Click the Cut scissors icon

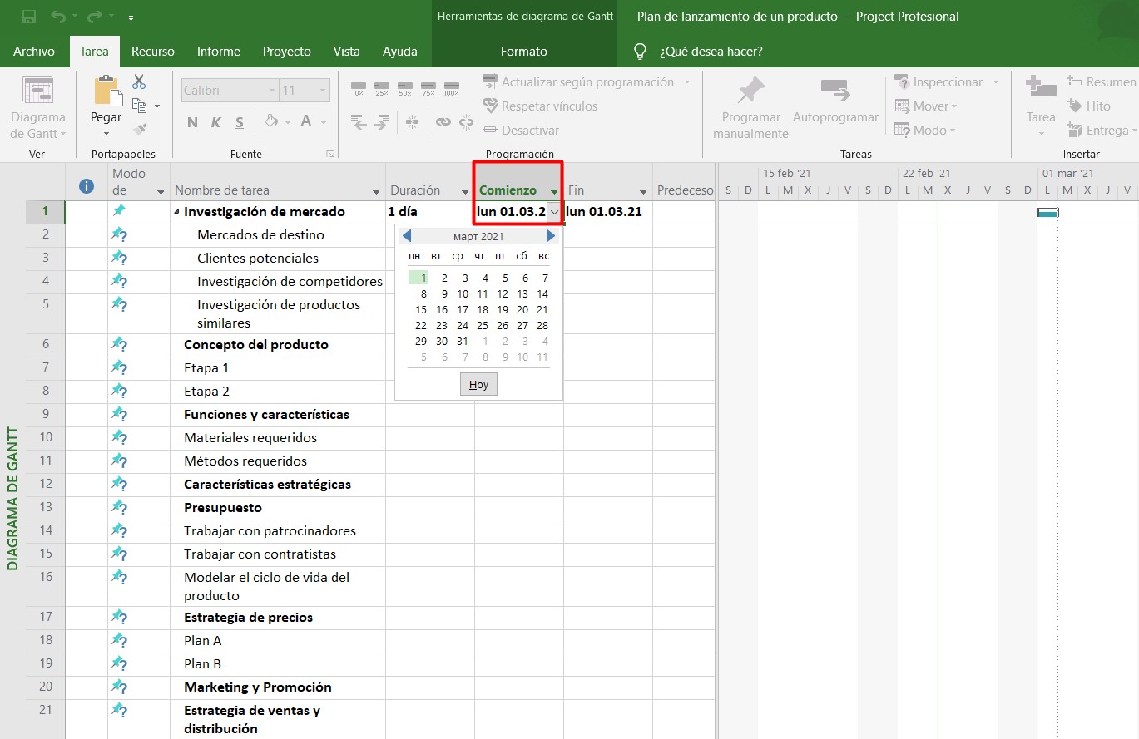[139, 81]
